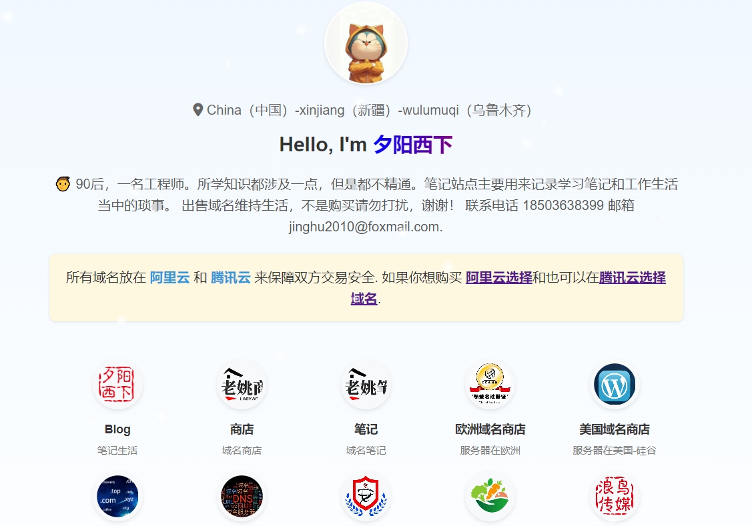Open the blue 阿里云 link
Image resolution: width=752 pixels, height=526 pixels.
(x=169, y=277)
